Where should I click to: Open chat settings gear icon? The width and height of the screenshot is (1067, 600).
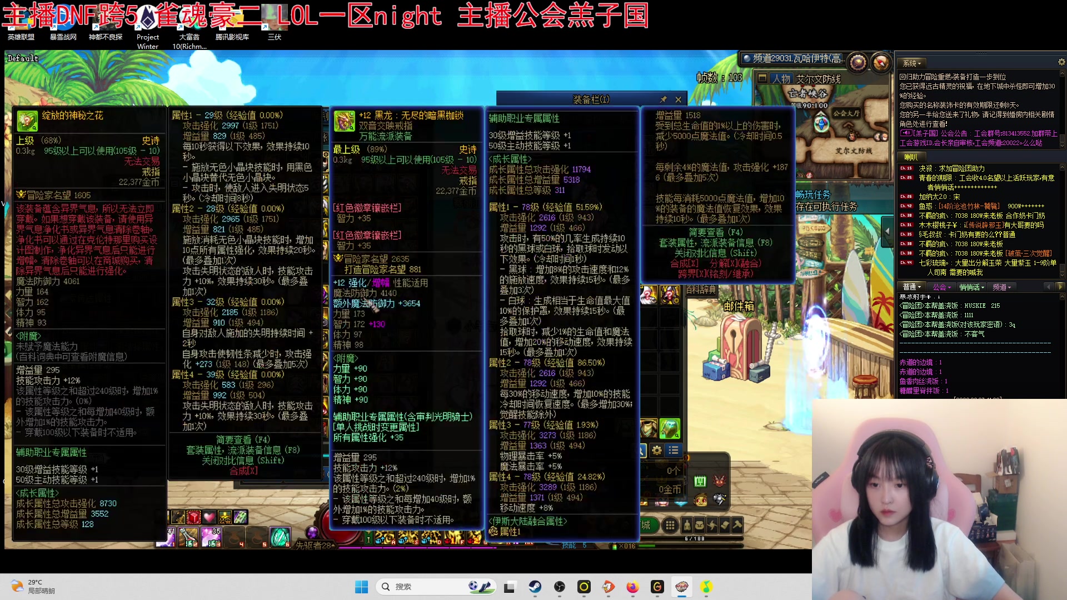click(x=1061, y=62)
